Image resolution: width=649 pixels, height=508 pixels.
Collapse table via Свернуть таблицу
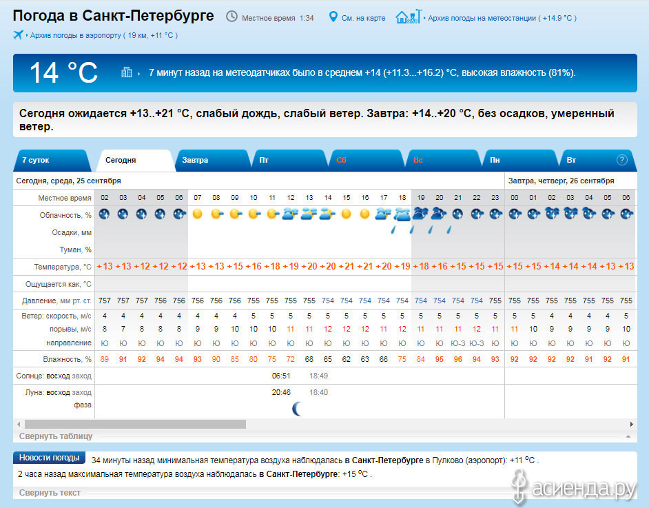56,436
